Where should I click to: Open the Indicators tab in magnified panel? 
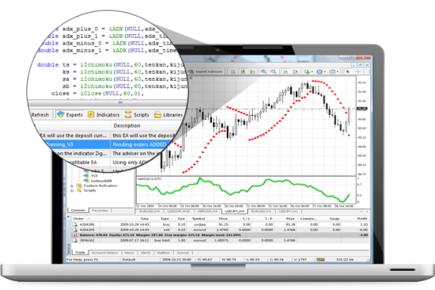pos(104,115)
